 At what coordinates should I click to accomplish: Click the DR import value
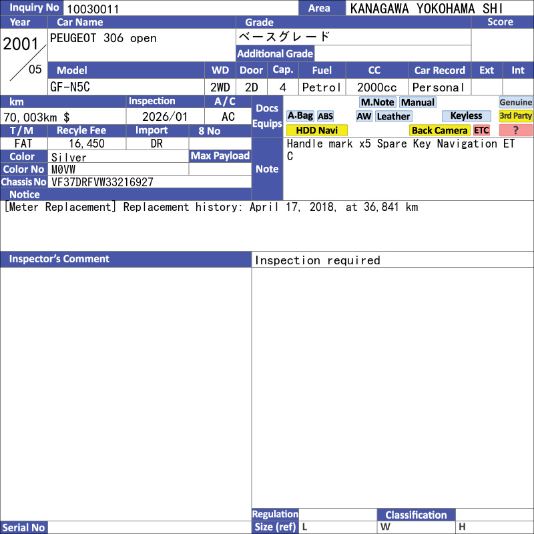[157, 144]
